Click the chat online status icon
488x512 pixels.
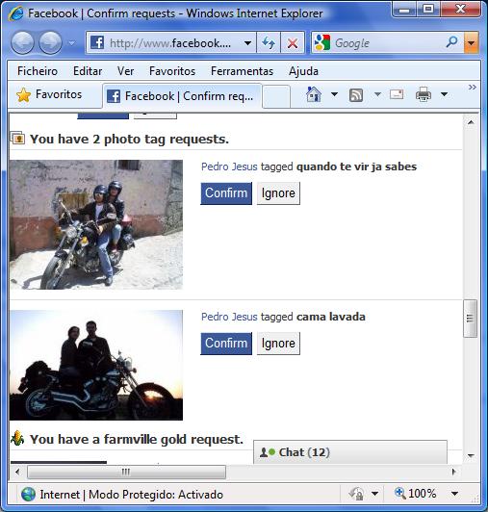[268, 452]
